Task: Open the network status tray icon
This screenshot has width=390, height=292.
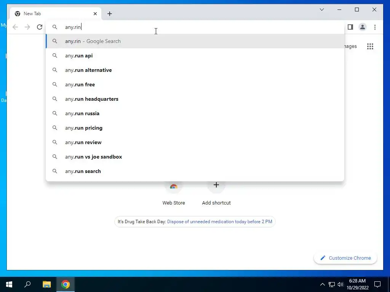Action: pyautogui.click(x=332, y=284)
